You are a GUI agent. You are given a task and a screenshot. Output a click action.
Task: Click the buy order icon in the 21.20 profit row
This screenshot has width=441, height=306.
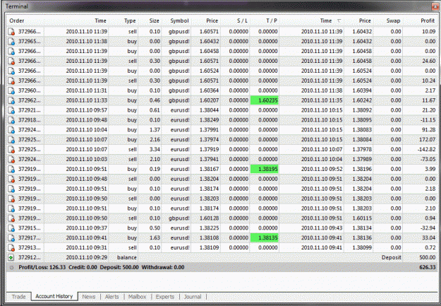tap(11, 110)
